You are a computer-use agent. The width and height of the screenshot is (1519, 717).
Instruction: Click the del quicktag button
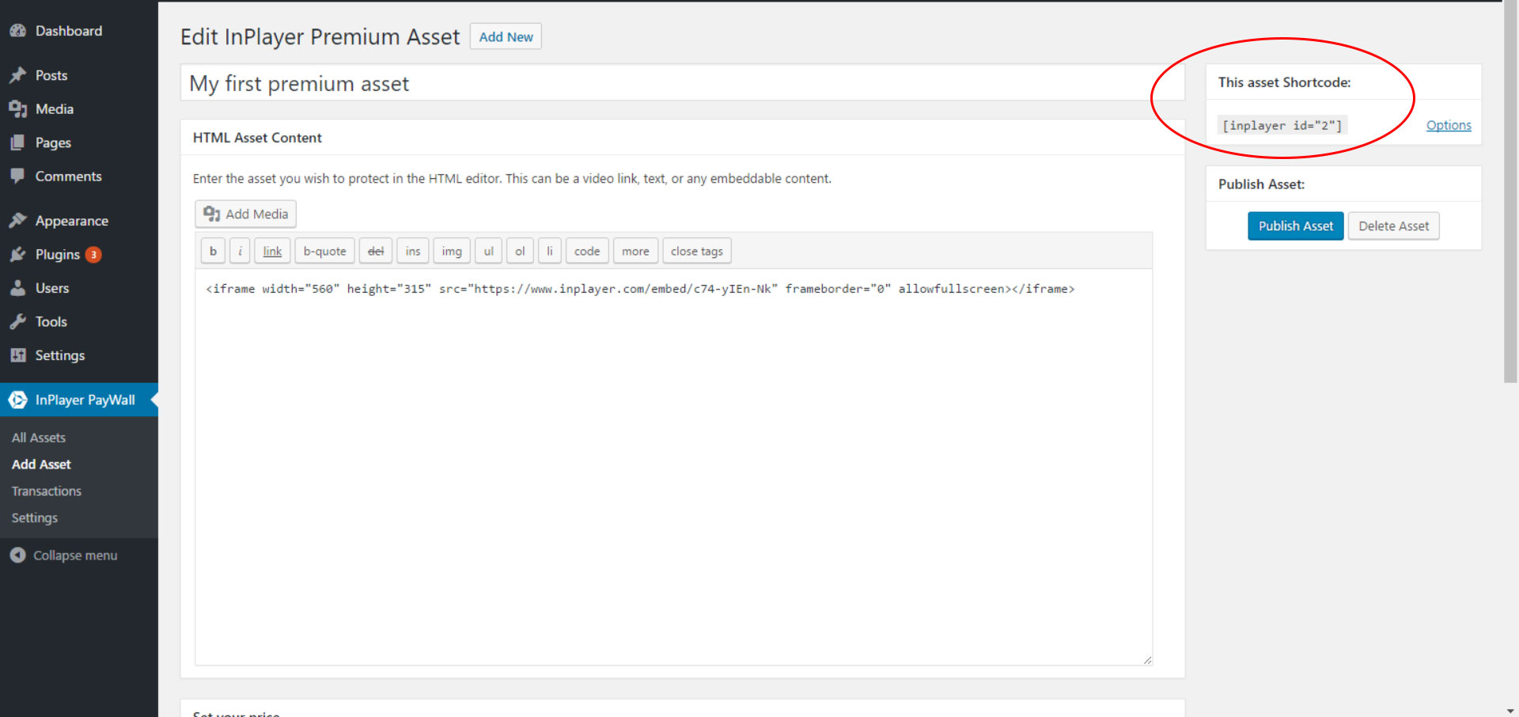pos(376,251)
